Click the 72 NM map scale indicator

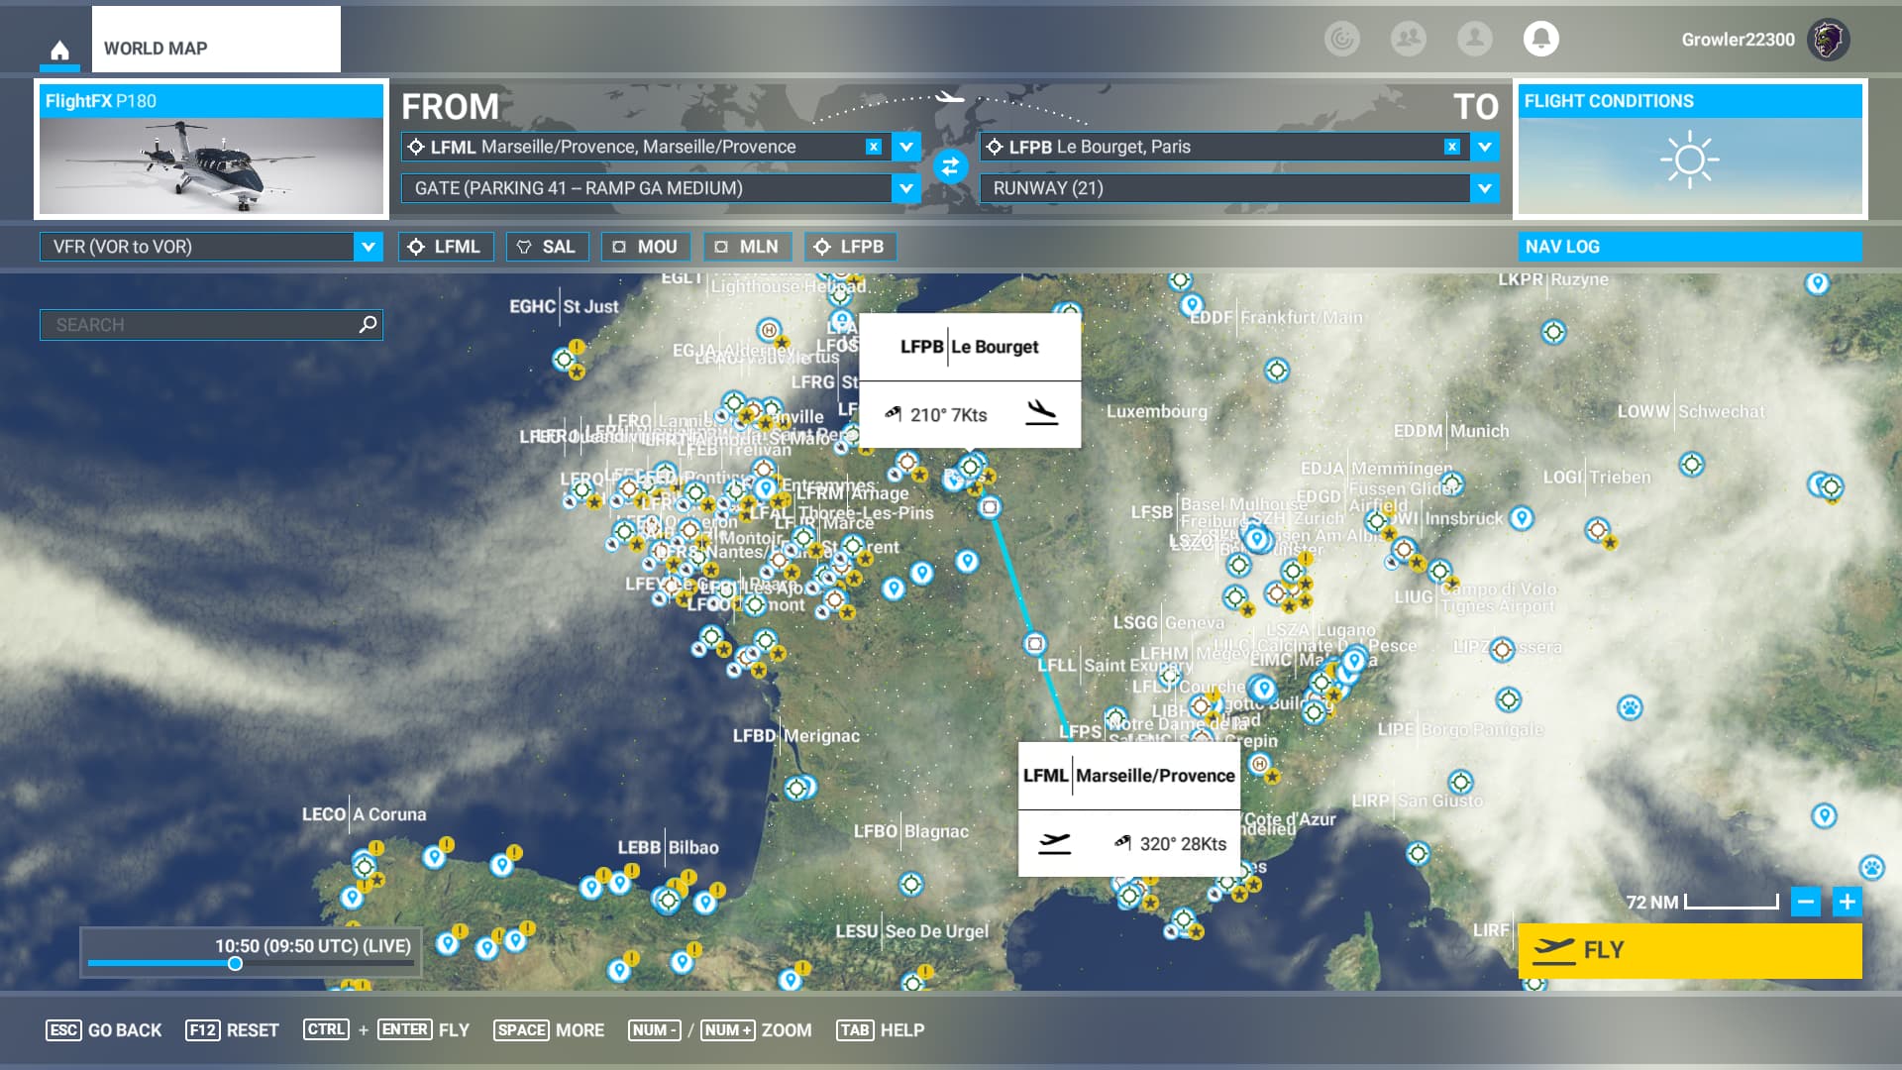[1701, 903]
